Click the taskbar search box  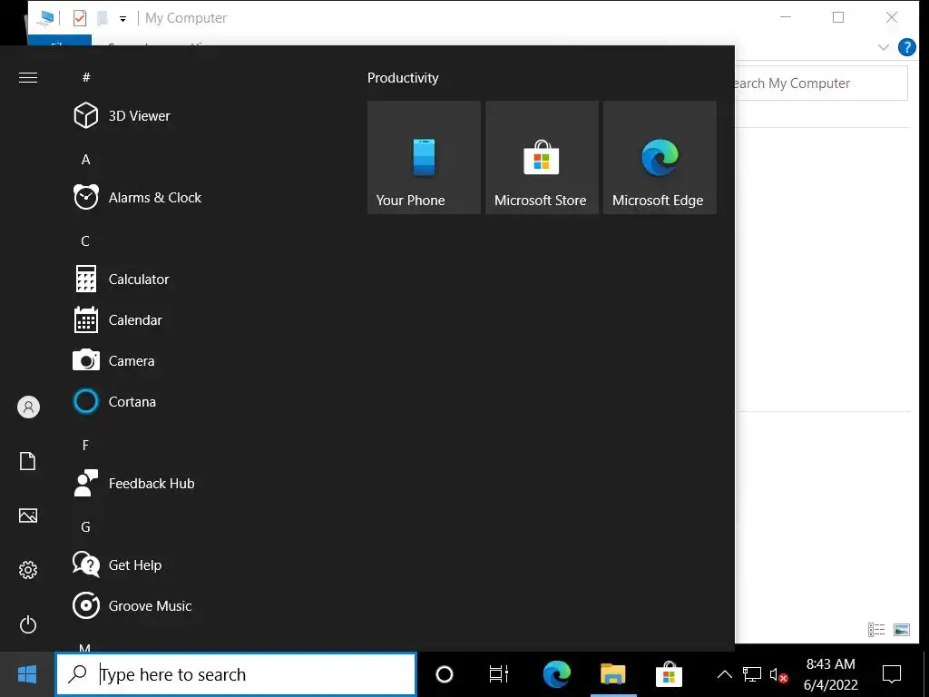click(236, 674)
